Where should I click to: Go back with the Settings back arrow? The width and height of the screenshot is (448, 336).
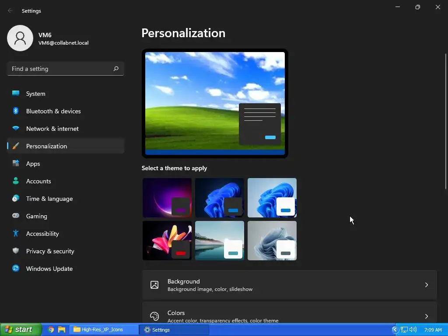[10, 10]
